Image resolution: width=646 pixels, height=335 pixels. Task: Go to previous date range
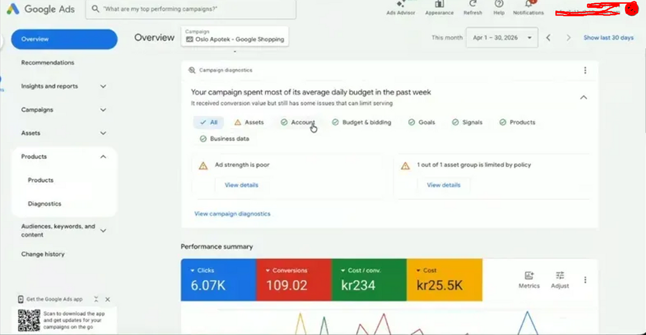point(548,38)
